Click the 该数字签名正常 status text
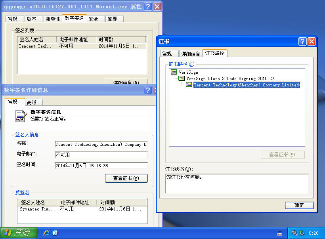Image resolution: width=325 pixels, height=239 pixels. click(48, 119)
